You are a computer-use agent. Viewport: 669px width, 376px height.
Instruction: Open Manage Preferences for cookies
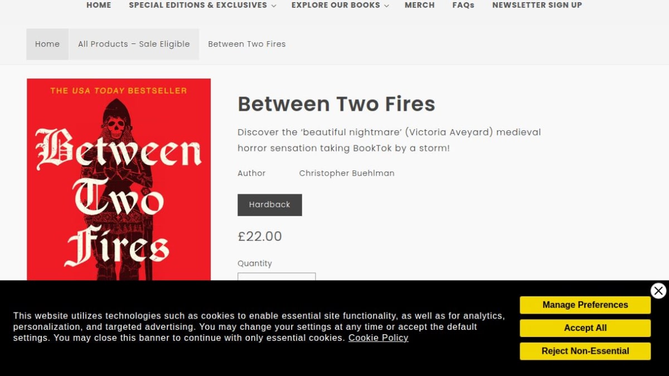tap(585, 305)
